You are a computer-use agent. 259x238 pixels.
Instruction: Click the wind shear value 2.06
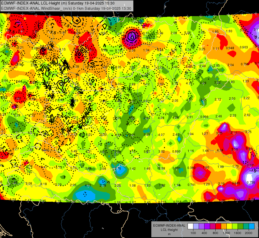point(132,50)
